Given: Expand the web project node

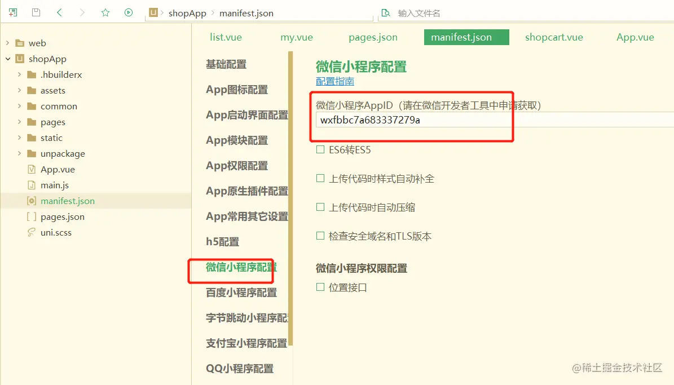Looking at the screenshot, I should coord(7,43).
